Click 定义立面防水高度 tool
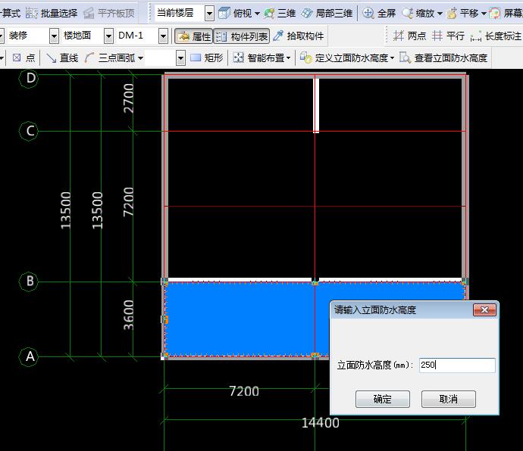 344,58
